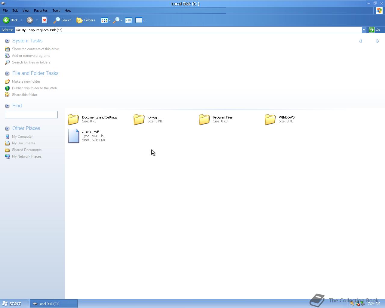This screenshot has width=385, height=308.
Task: Select the ~DirDB.mdf file
Action: [74, 136]
